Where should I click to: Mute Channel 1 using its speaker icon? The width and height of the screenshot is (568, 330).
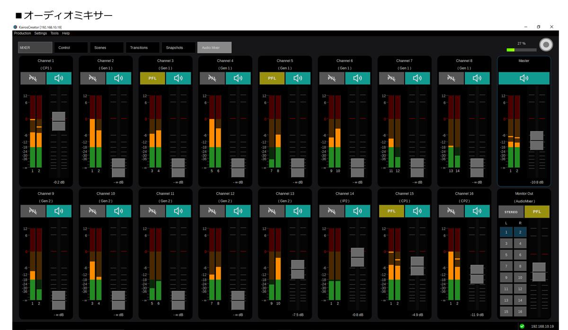coord(59,78)
